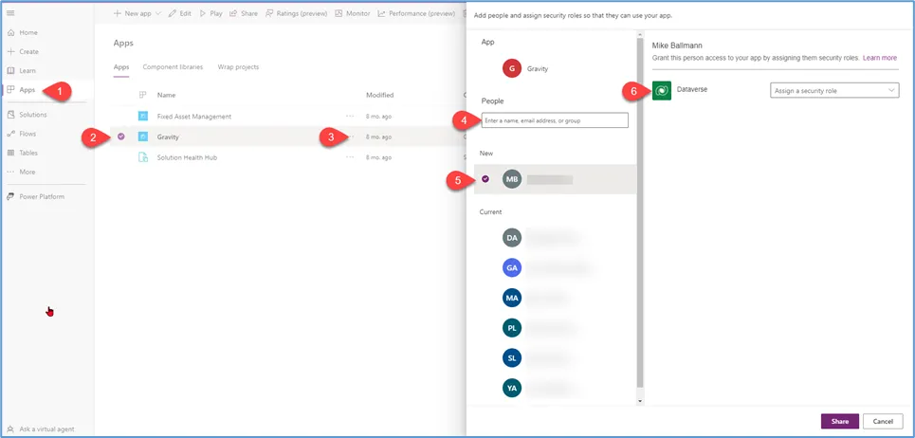Open the Assign a security role dropdown
915x438 pixels.
coord(834,90)
